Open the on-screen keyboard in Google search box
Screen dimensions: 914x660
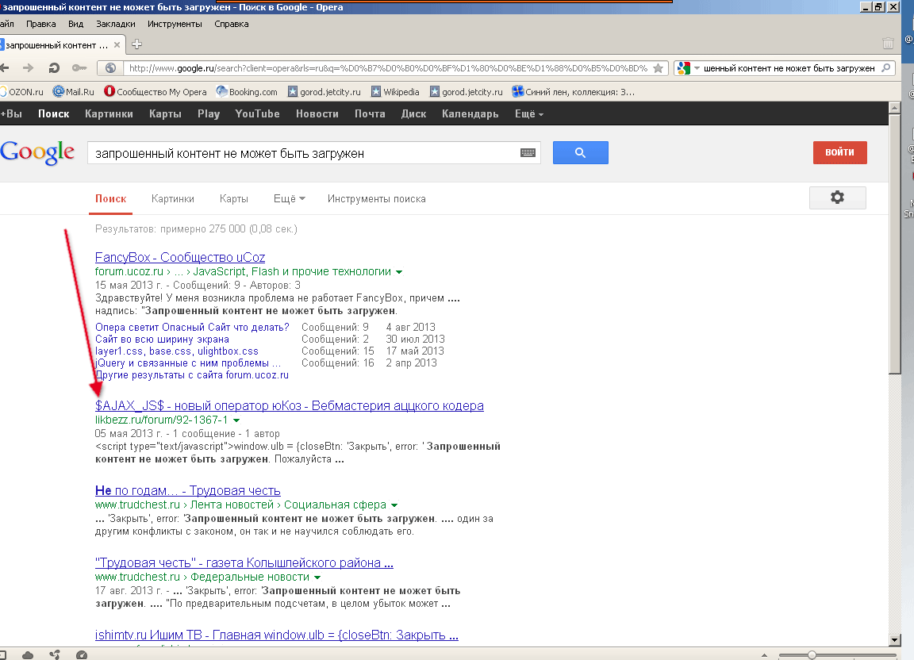[528, 153]
